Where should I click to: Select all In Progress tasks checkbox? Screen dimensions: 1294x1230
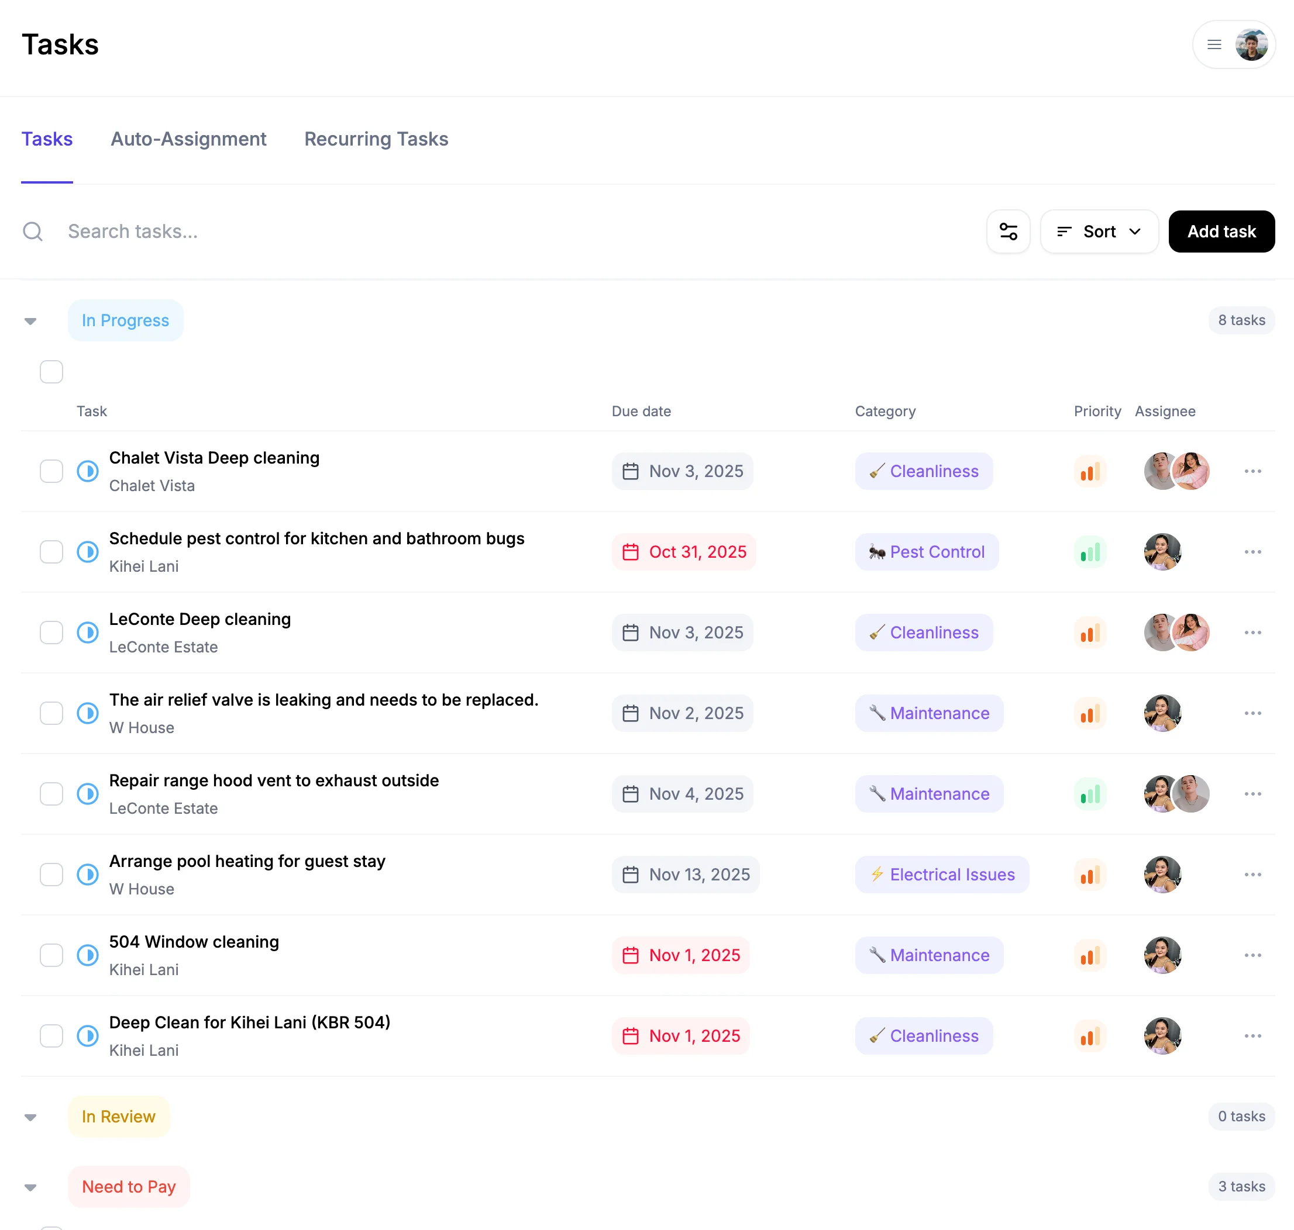(x=51, y=372)
